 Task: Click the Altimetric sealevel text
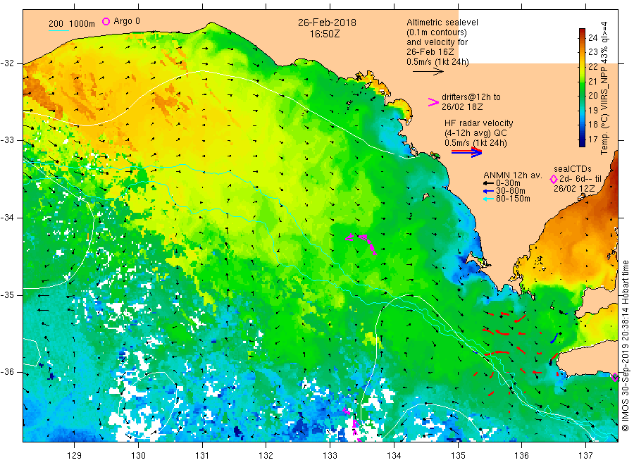tap(442, 23)
